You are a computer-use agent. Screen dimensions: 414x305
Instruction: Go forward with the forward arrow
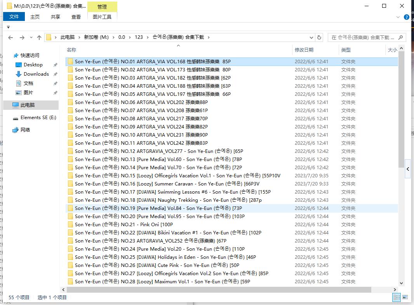[x=22, y=38]
